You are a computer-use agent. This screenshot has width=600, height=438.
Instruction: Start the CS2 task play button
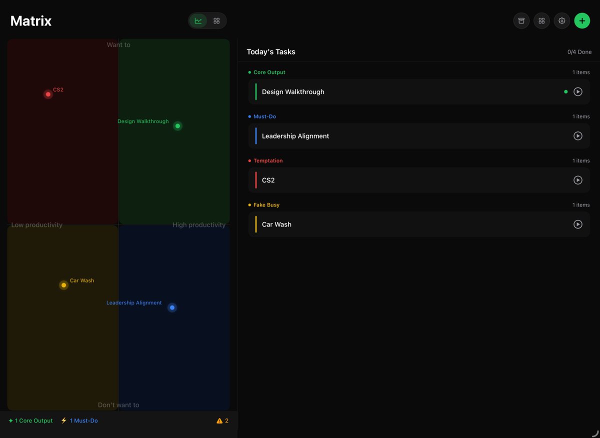pos(578,180)
